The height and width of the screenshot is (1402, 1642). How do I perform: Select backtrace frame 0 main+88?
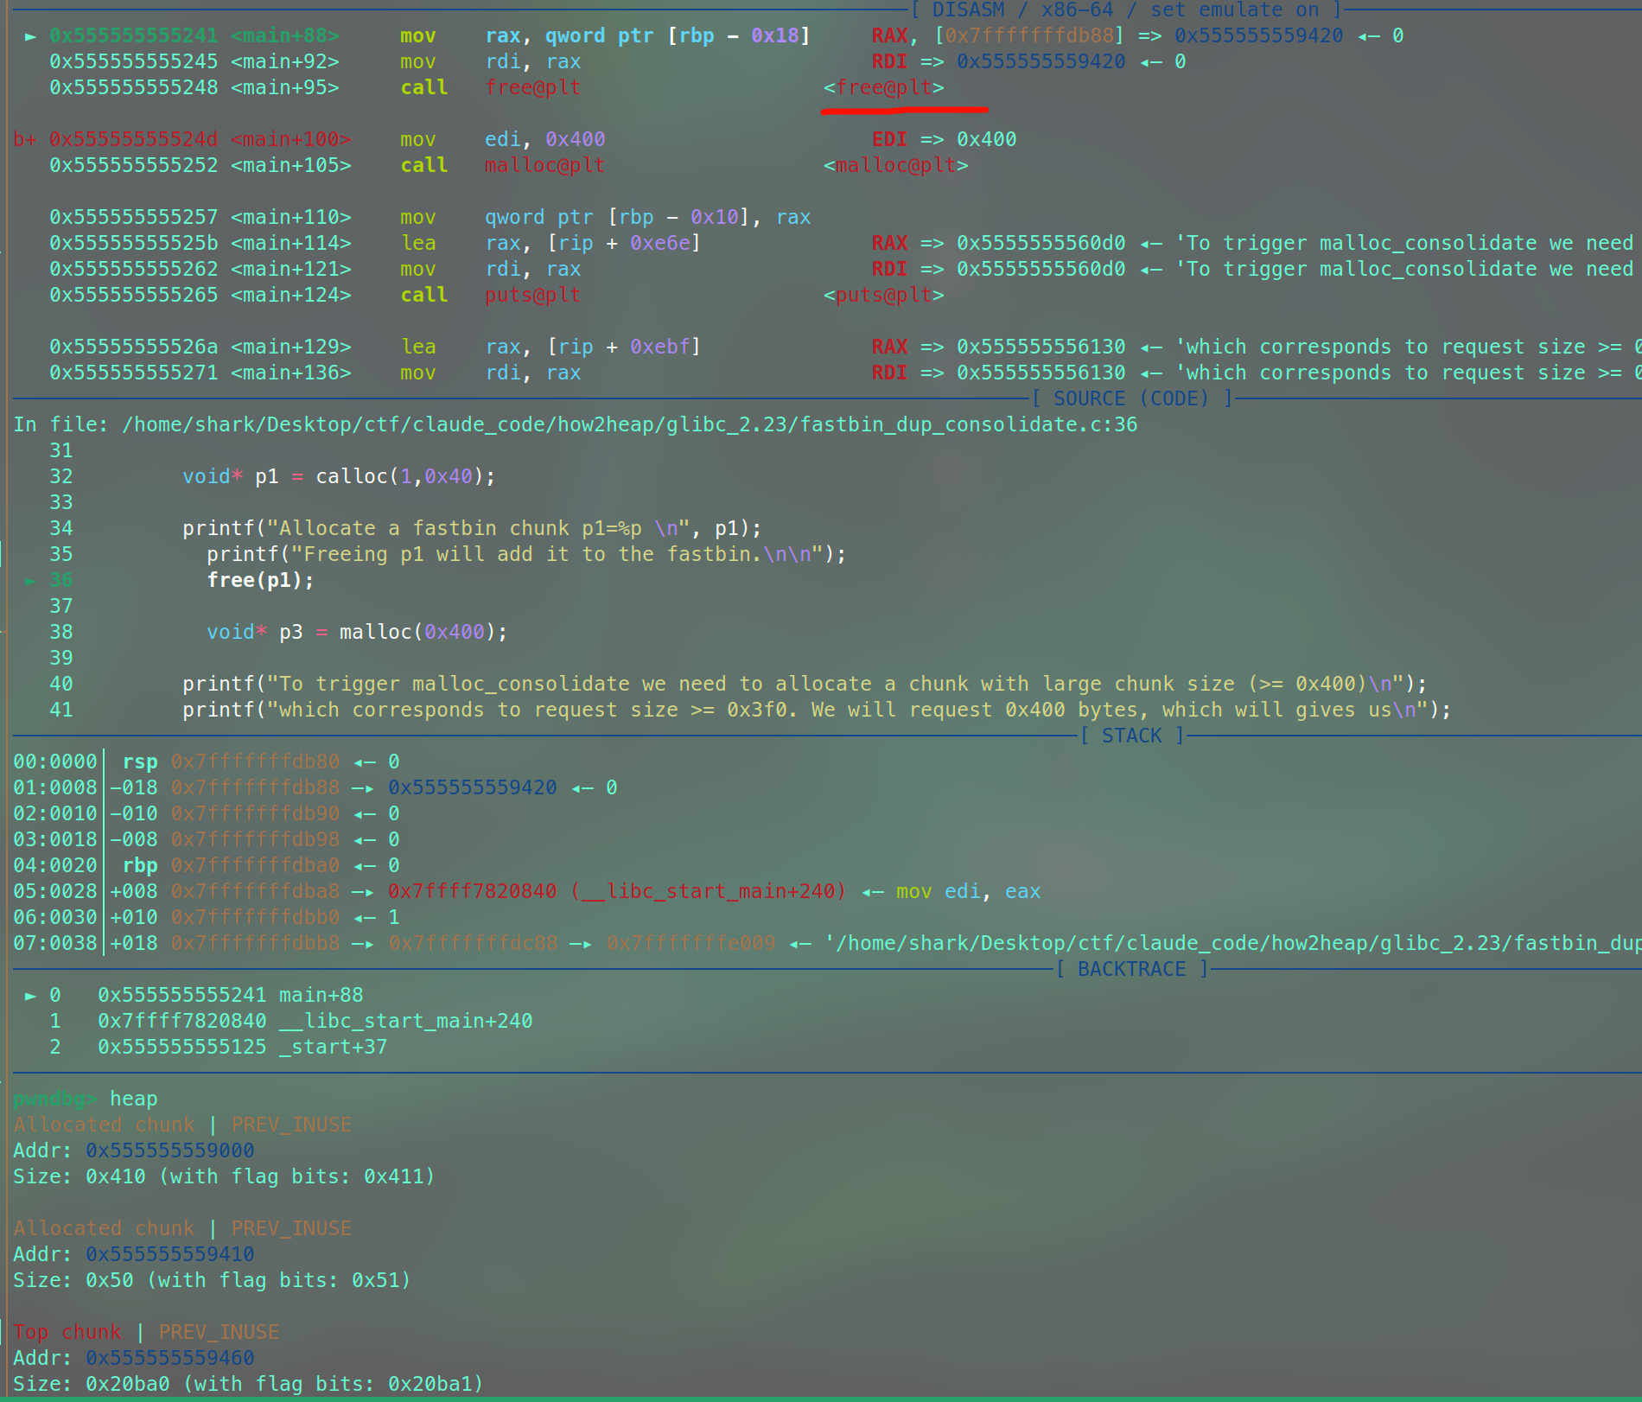point(230,995)
